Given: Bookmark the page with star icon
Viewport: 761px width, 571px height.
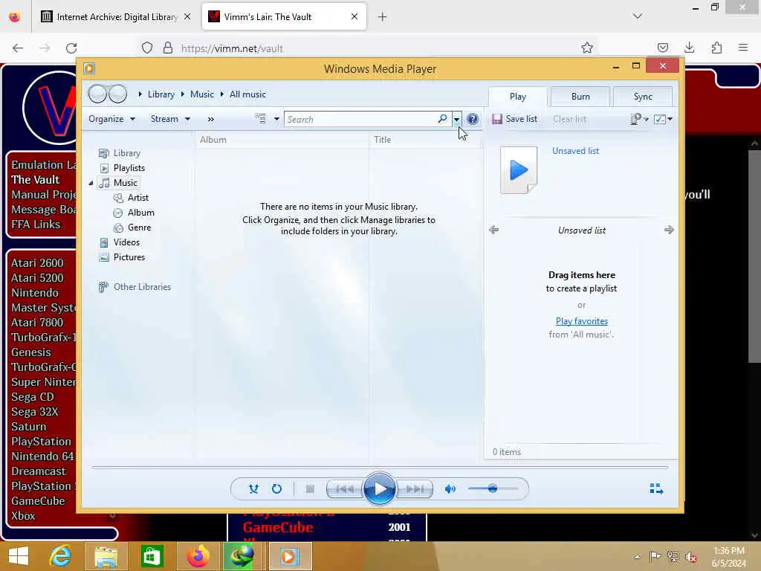Looking at the screenshot, I should coord(587,48).
